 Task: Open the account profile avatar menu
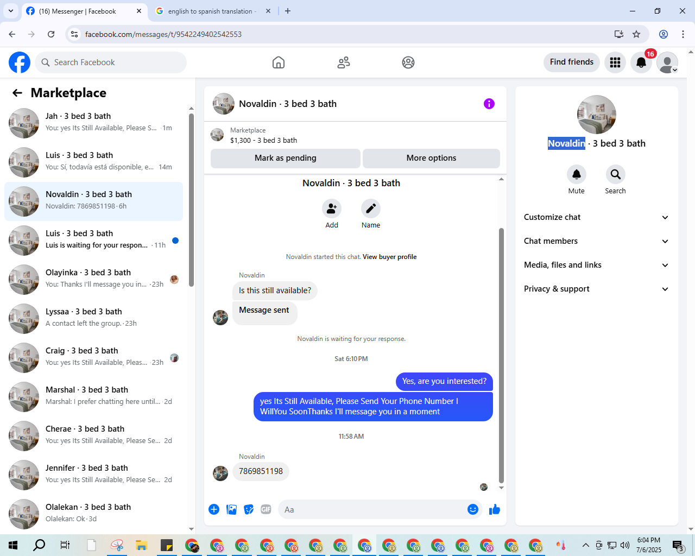point(667,62)
